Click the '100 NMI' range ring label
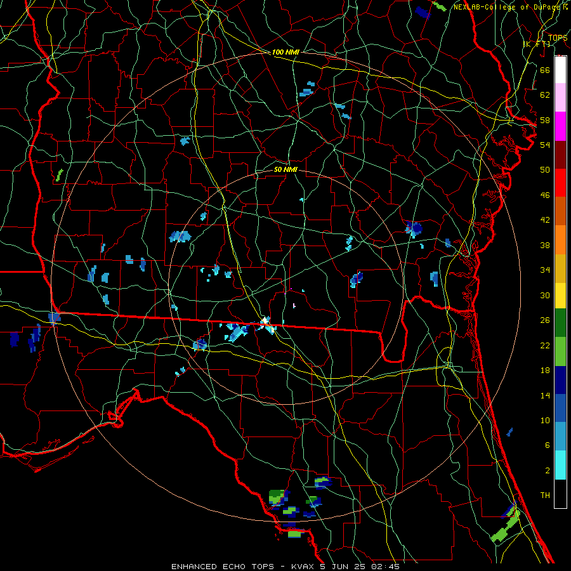This screenshot has height=571, width=571. 285,53
